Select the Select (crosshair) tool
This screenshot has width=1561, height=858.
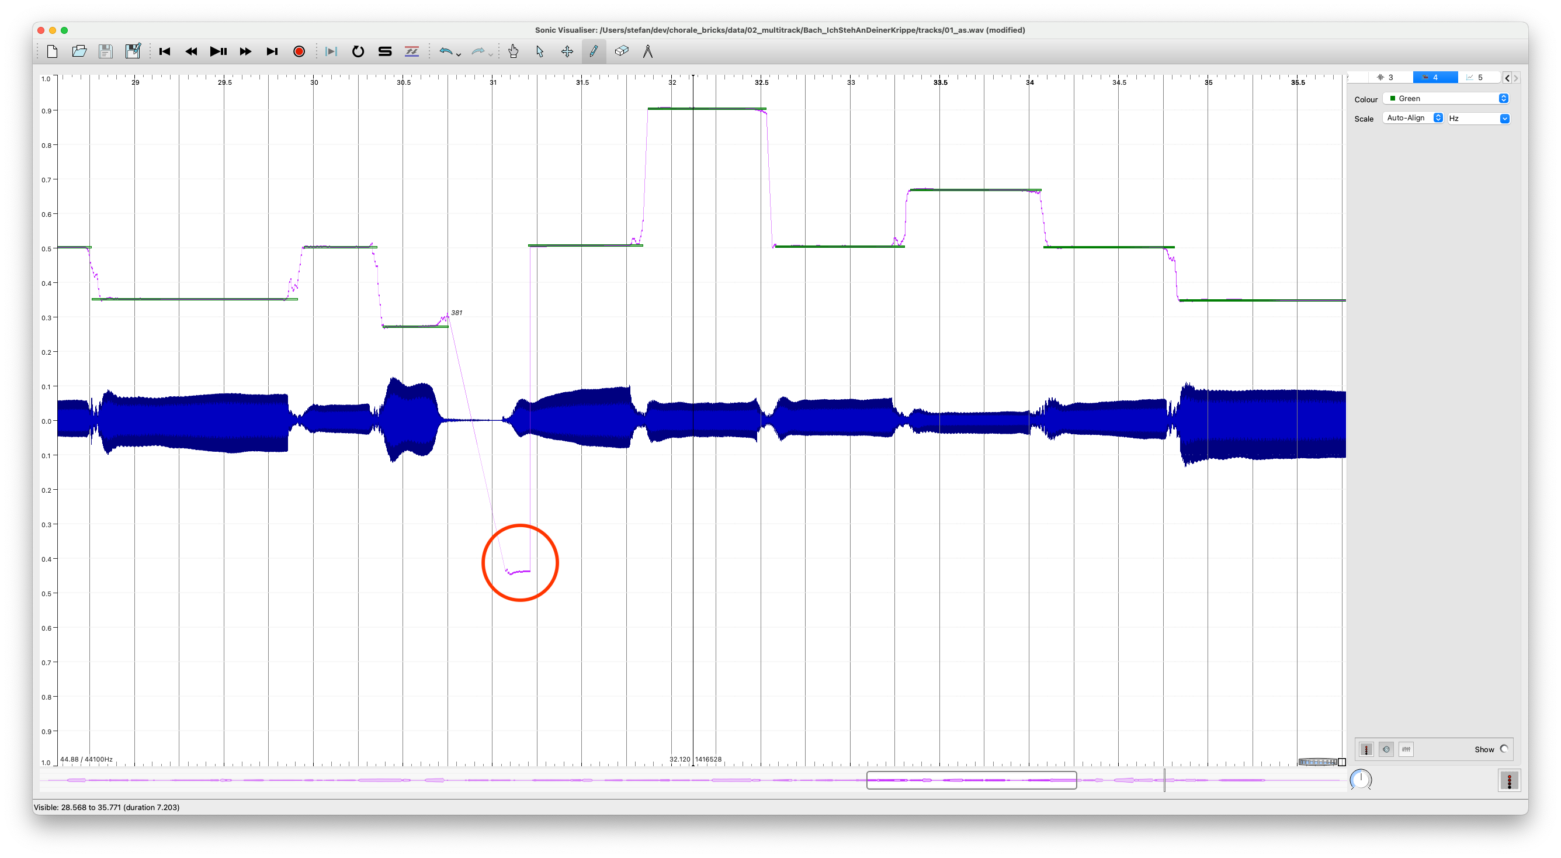pyautogui.click(x=567, y=51)
